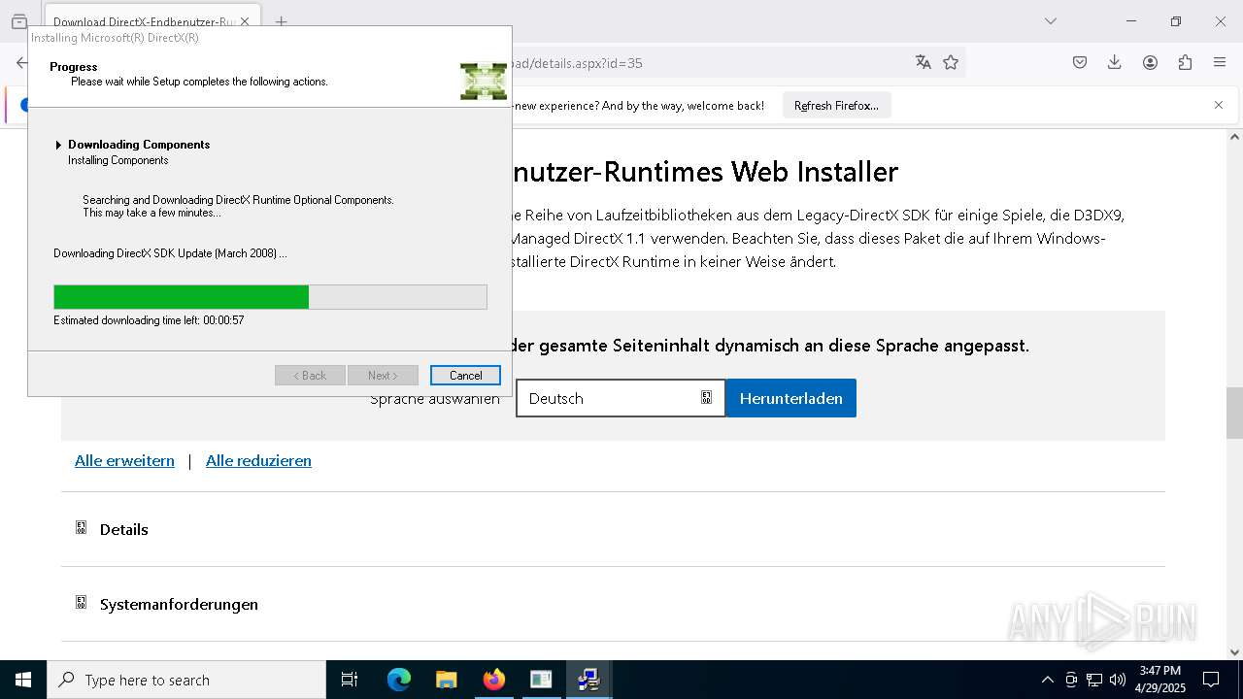Click 'Installing Components' step text
Screen dimensions: 1243x699
(x=118, y=160)
